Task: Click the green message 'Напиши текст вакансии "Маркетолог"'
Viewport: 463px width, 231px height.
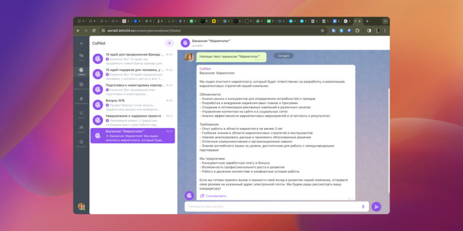Action: [x=231, y=57]
